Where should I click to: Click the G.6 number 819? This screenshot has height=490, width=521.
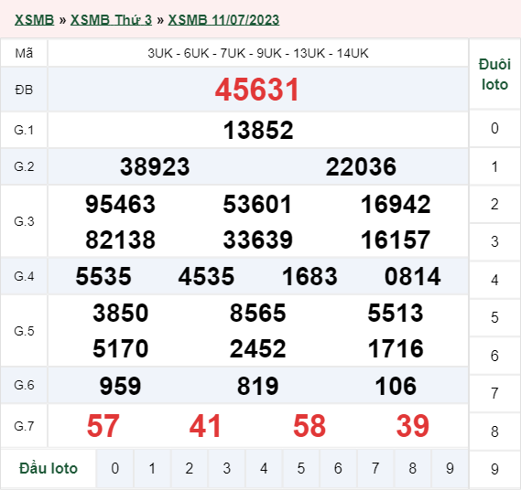coord(258,386)
